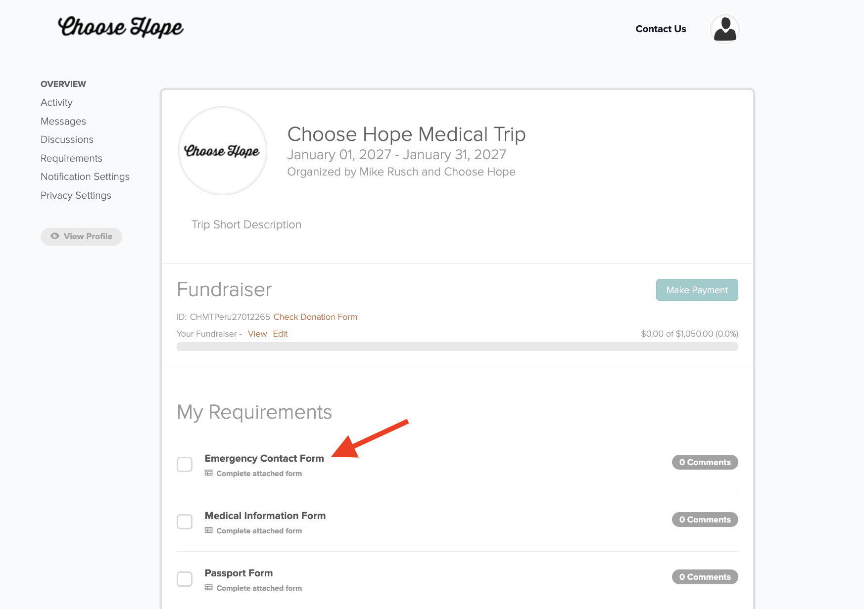The image size is (864, 609).
Task: Open the Activity sidebar item
Action: [56, 102]
